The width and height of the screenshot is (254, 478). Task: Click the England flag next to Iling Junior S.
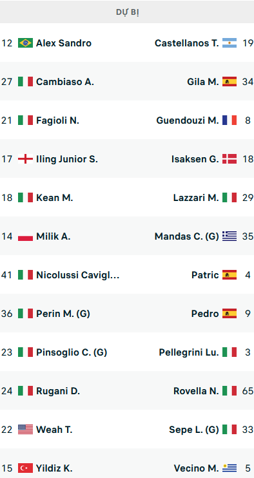[25, 159]
